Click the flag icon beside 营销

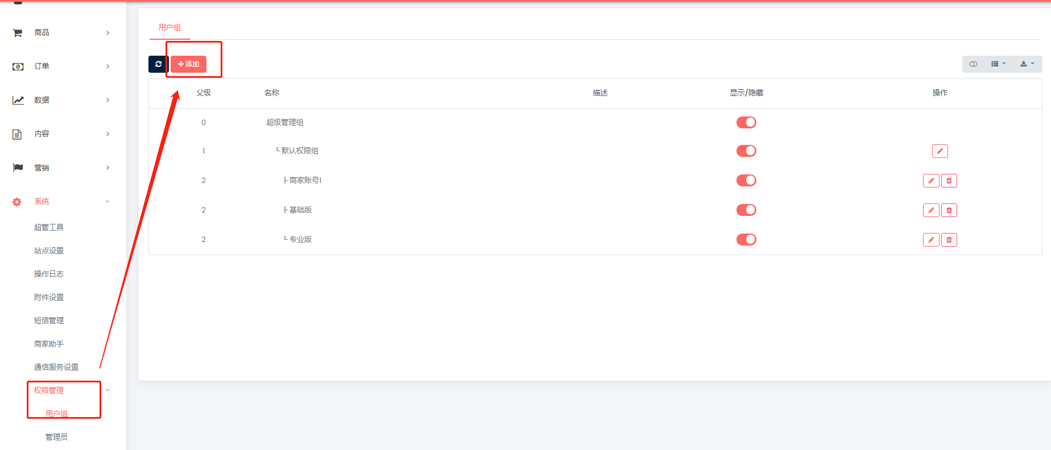(18, 168)
